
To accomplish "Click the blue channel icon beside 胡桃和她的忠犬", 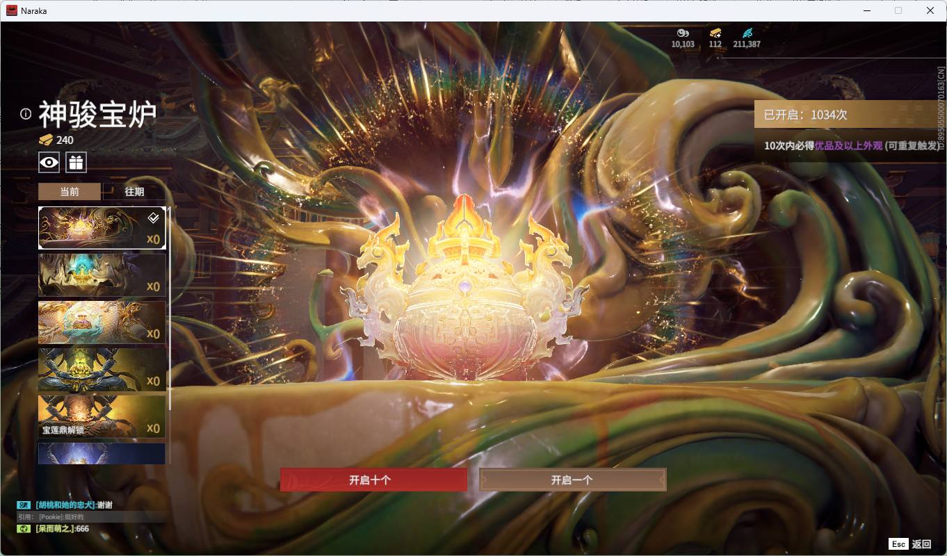I will pyautogui.click(x=24, y=505).
